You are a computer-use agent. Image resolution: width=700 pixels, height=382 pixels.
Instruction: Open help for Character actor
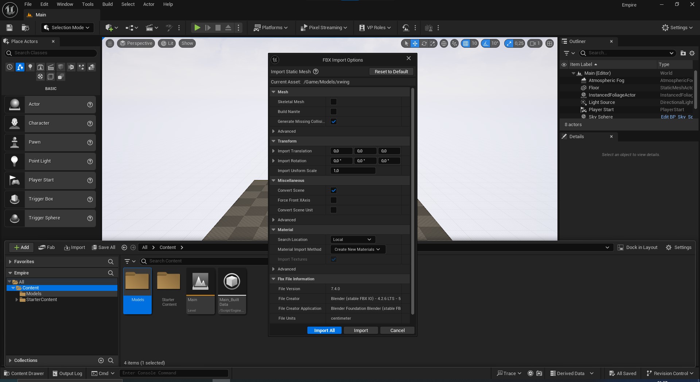pos(90,124)
